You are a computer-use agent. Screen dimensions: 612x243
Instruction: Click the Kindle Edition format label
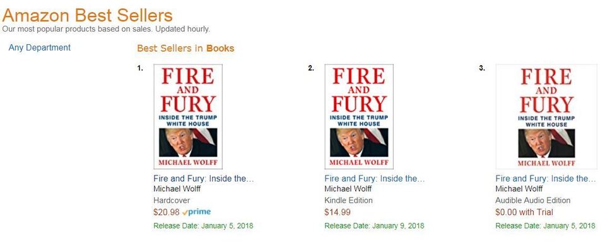point(348,201)
